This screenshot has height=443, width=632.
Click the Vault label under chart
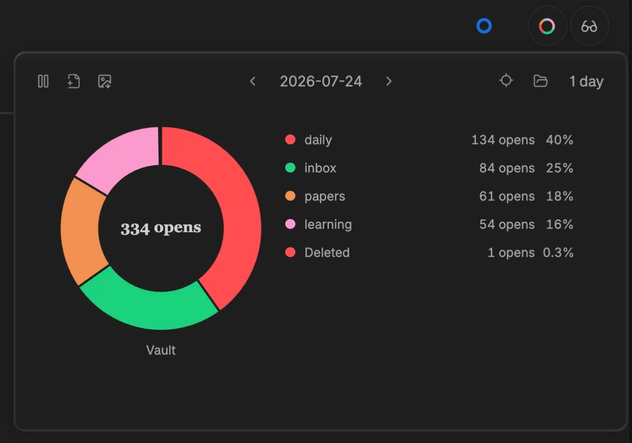coord(161,350)
